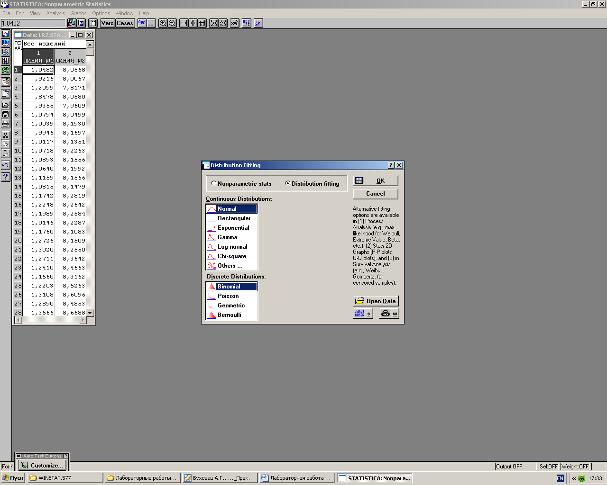Switch to WINSTAT.577 taskbar window
Viewport: 607px width, 485px height.
tap(65, 478)
